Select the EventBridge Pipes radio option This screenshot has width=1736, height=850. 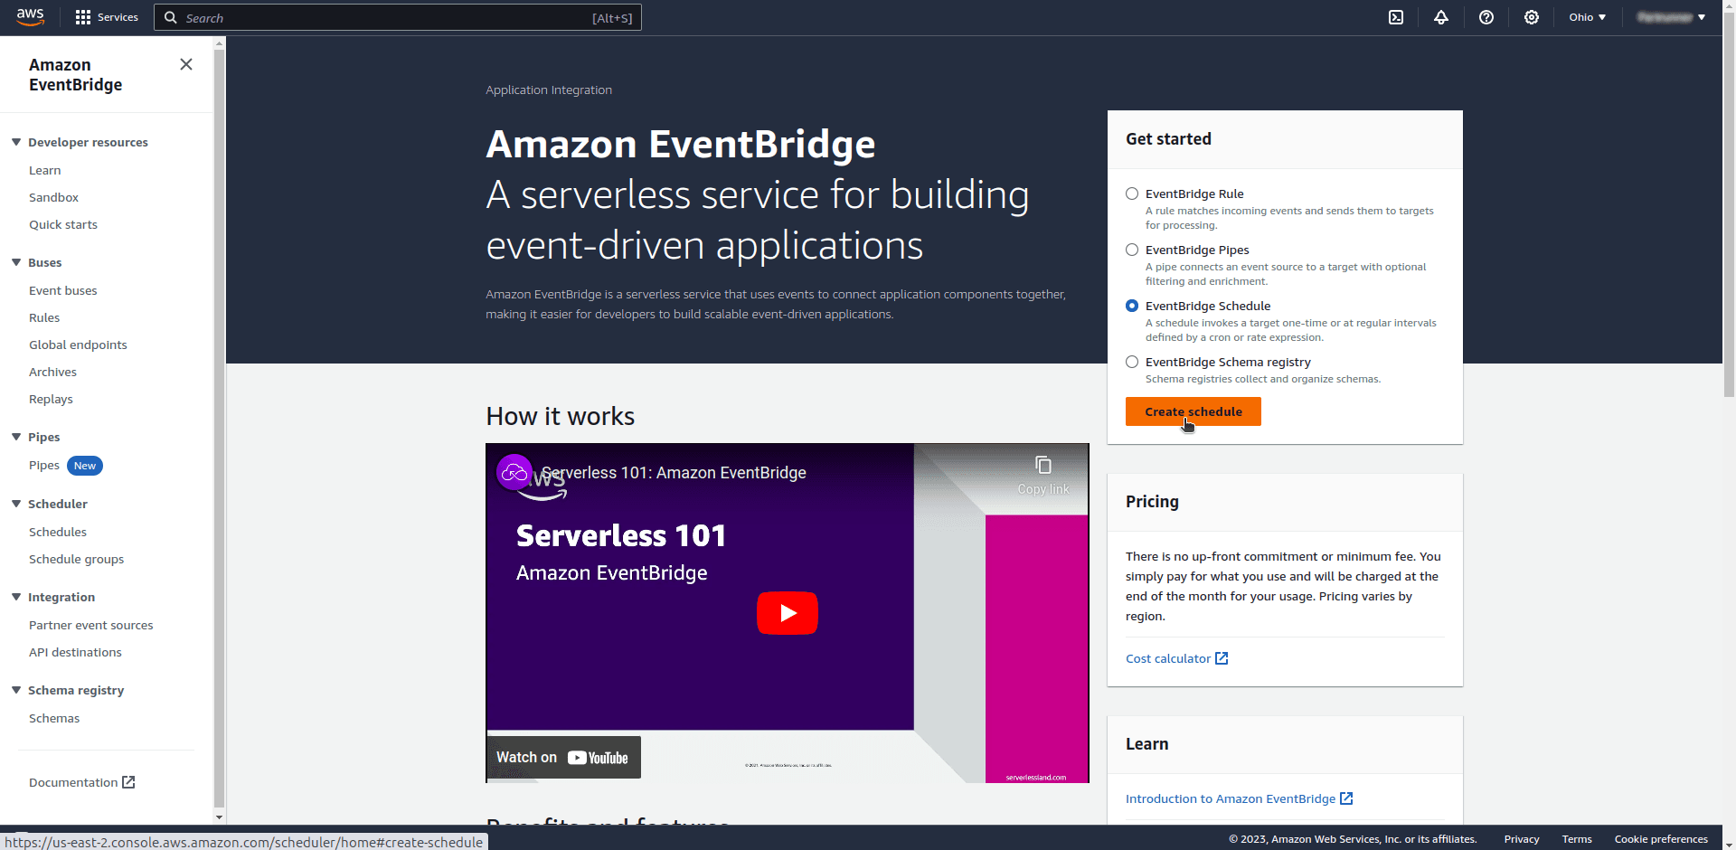tap(1132, 250)
